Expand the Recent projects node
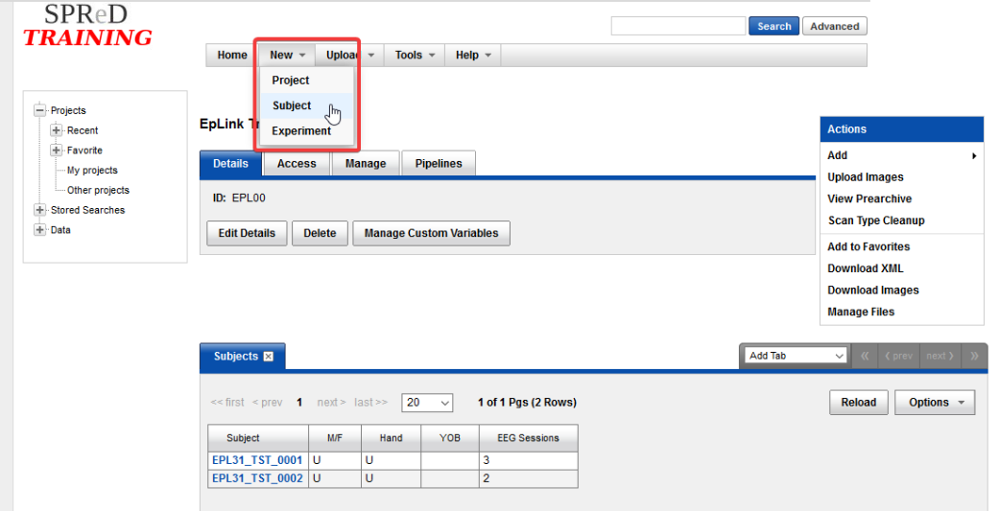The width and height of the screenshot is (999, 511). [x=57, y=130]
